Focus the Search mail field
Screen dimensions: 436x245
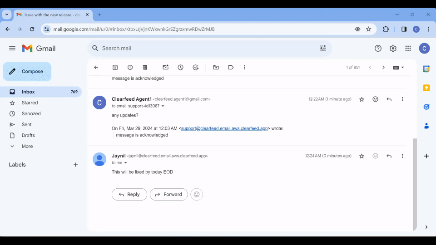pos(204,48)
